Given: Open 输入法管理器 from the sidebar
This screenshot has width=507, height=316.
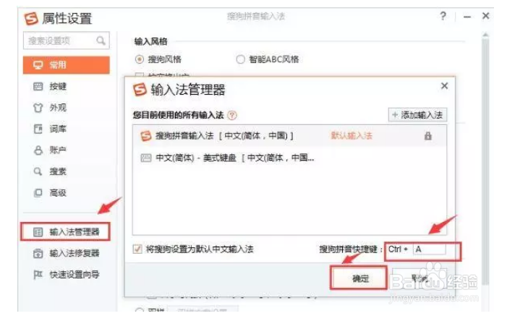Looking at the screenshot, I should (x=66, y=231).
